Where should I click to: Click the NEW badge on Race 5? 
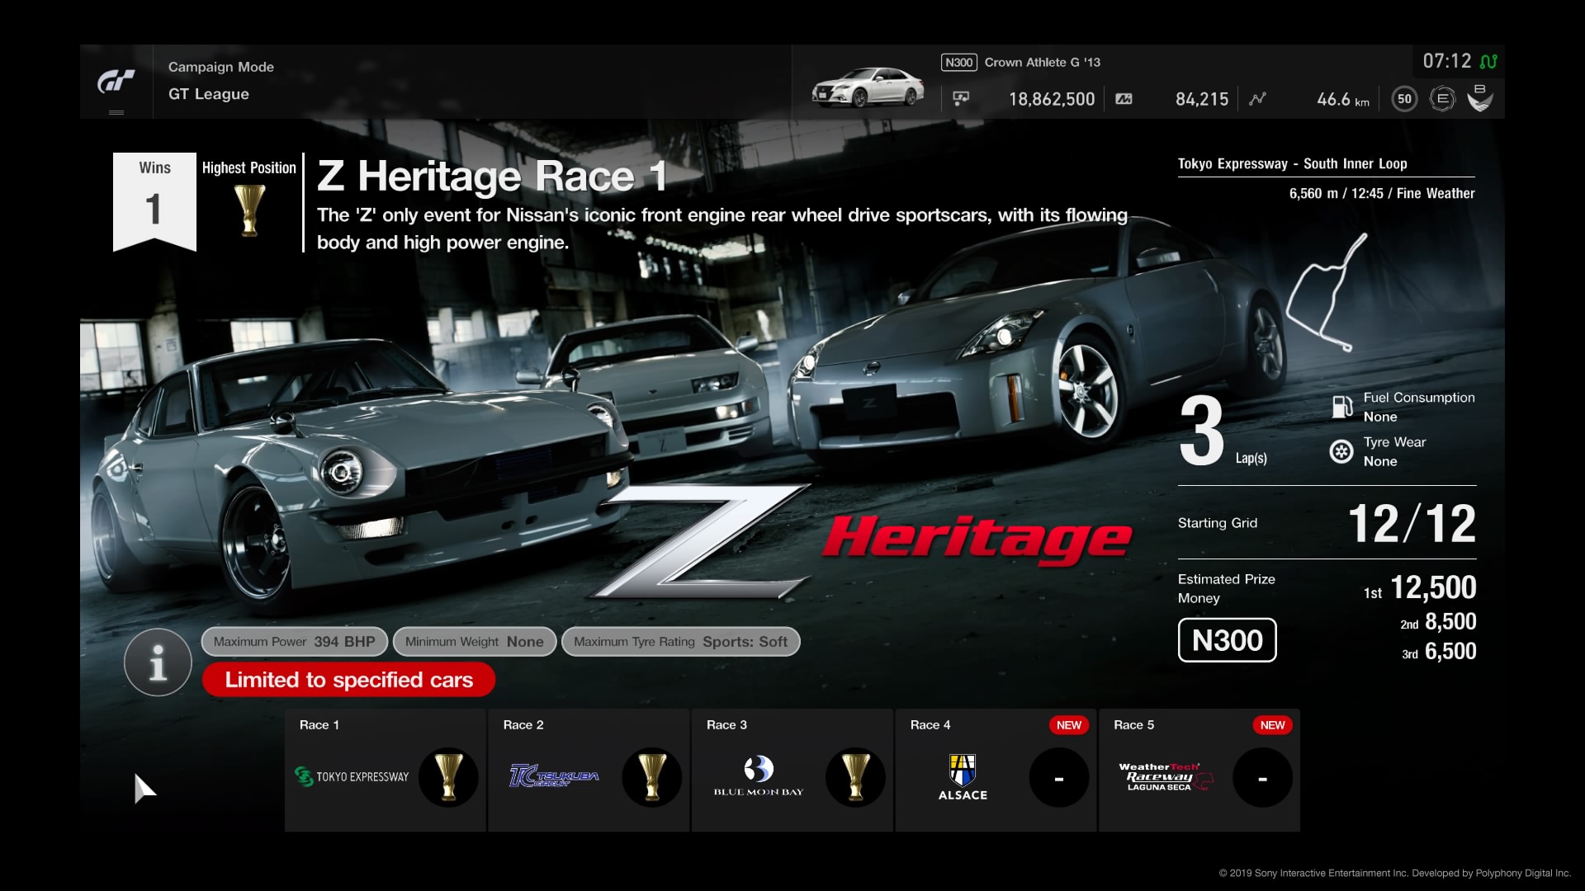(1272, 725)
